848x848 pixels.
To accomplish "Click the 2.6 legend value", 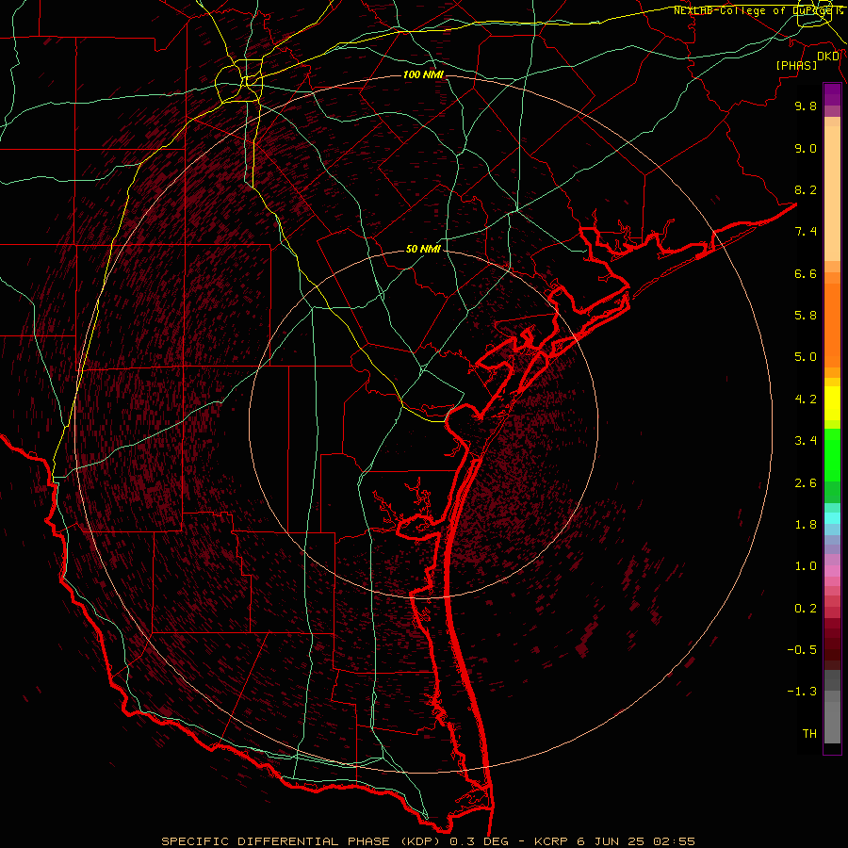I will [x=806, y=483].
